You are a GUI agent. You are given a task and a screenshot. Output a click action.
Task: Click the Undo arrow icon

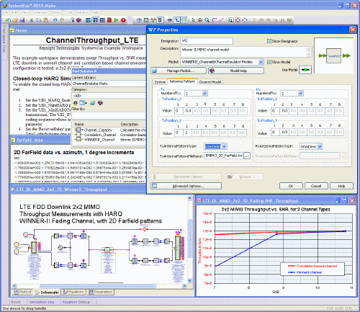tap(55, 20)
